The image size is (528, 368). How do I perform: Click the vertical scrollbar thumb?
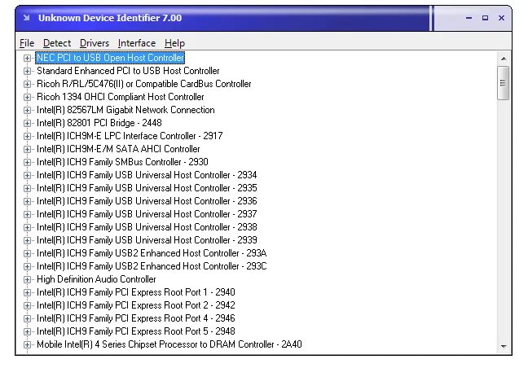tap(503, 83)
